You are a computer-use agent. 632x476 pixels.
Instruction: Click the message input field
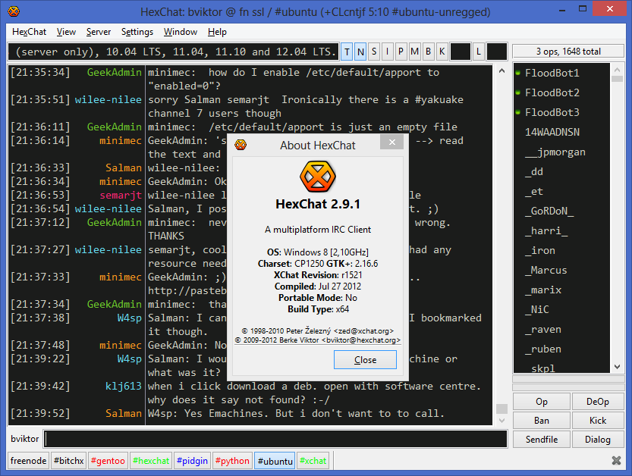click(275, 439)
